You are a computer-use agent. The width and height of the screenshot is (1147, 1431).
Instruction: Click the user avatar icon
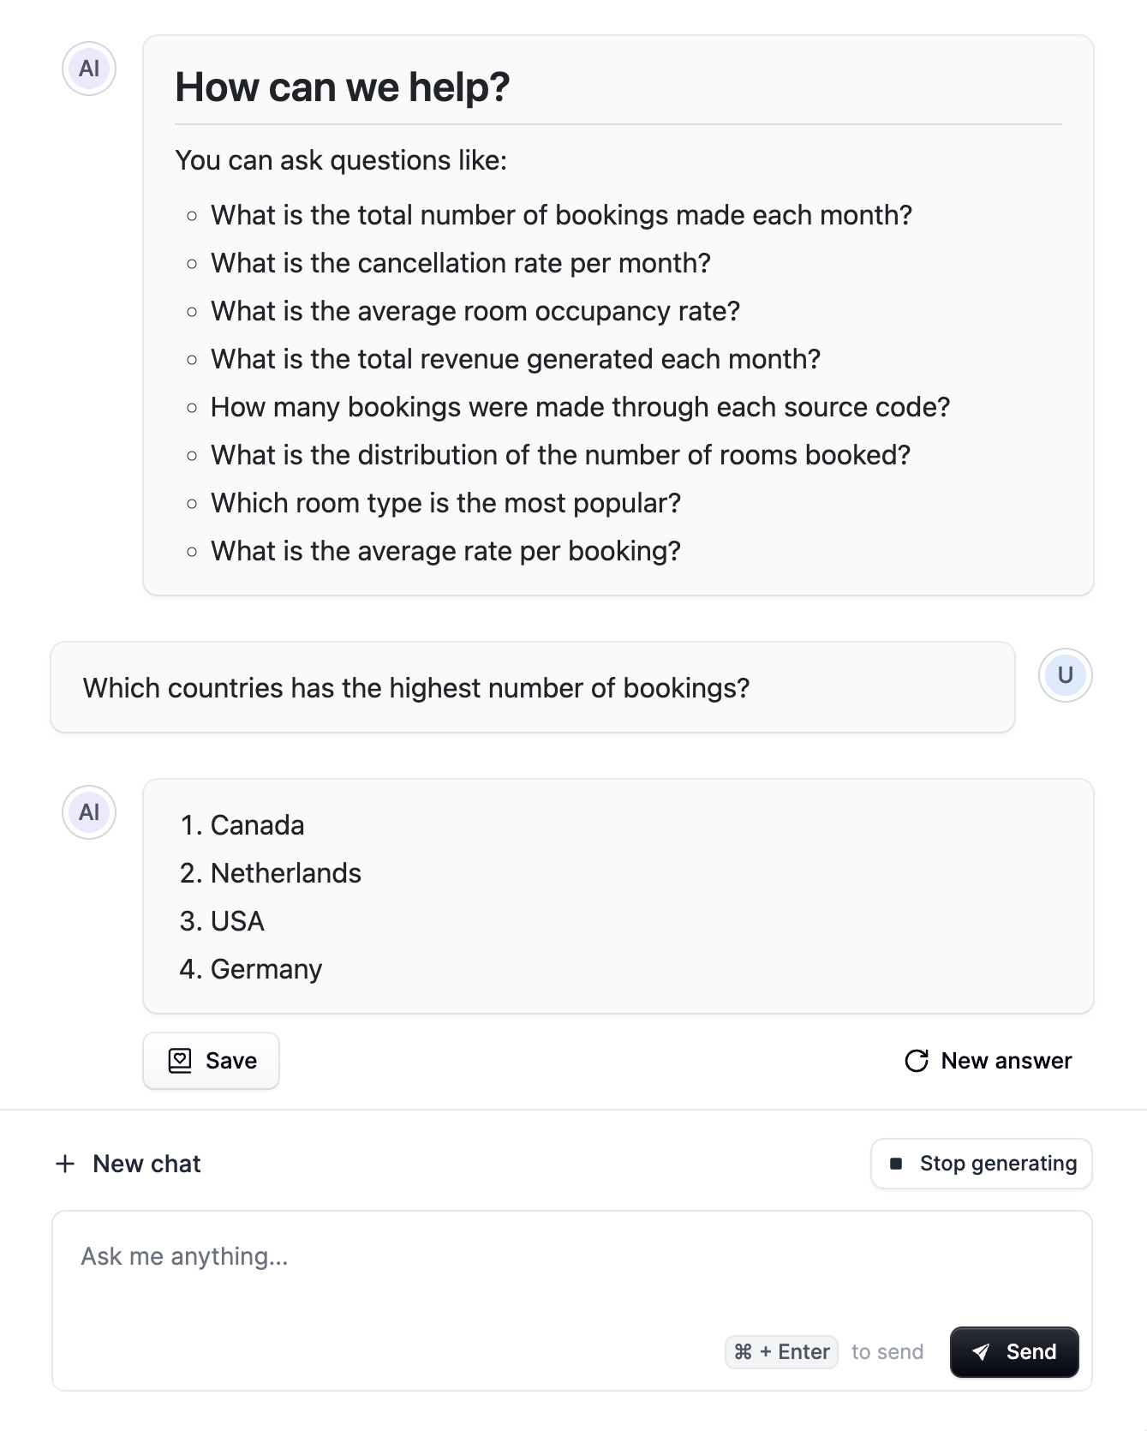(x=1065, y=675)
